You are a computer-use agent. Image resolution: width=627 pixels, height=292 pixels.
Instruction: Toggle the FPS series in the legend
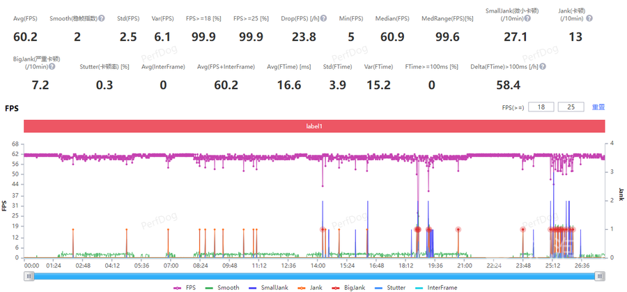185,288
